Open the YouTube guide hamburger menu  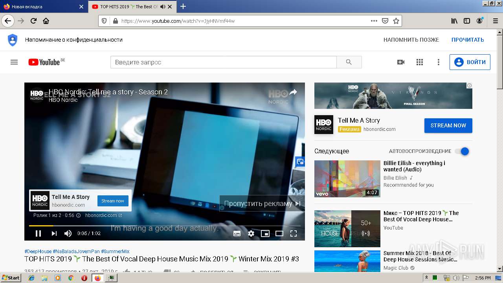[14, 62]
